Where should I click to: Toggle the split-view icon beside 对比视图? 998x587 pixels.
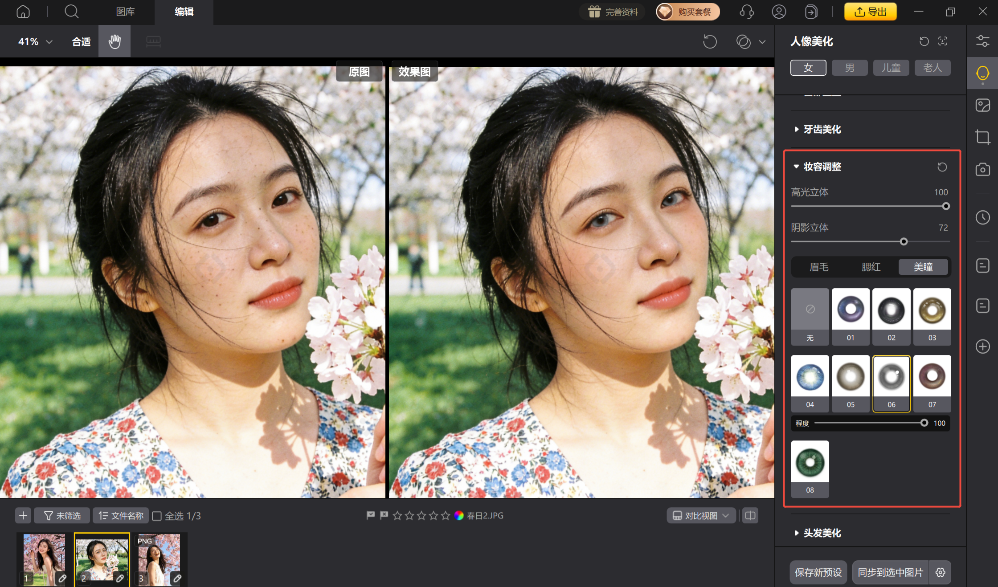[x=749, y=515]
